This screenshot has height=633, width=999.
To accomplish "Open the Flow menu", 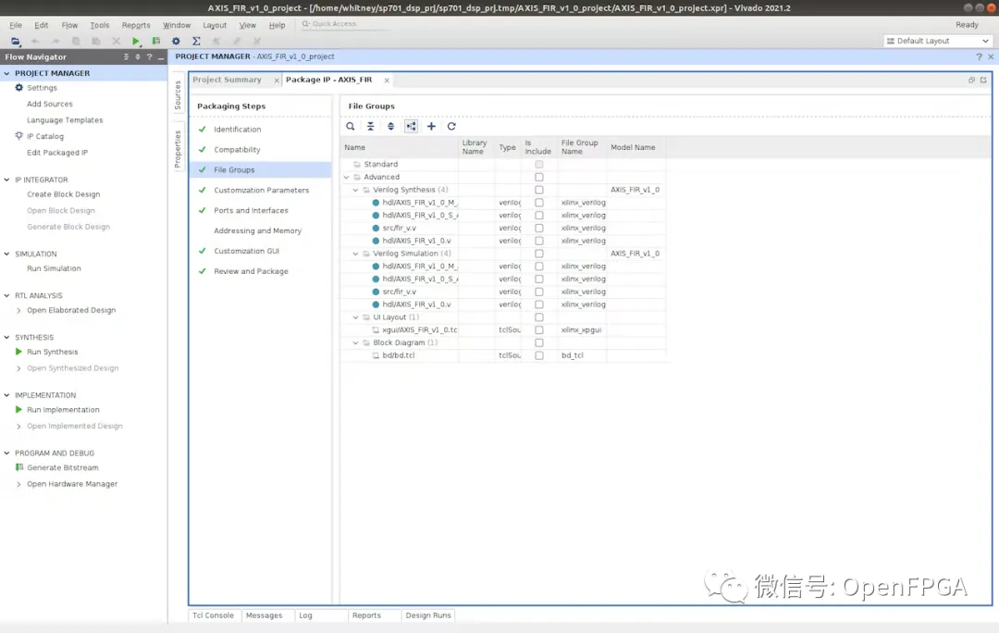I will (69, 25).
